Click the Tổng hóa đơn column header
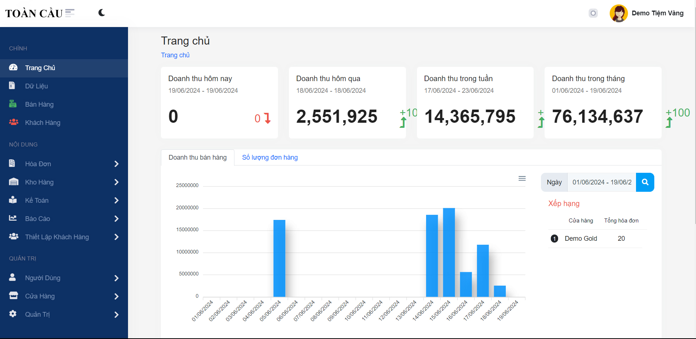Viewport: 696px width, 339px height. pyautogui.click(x=621, y=221)
